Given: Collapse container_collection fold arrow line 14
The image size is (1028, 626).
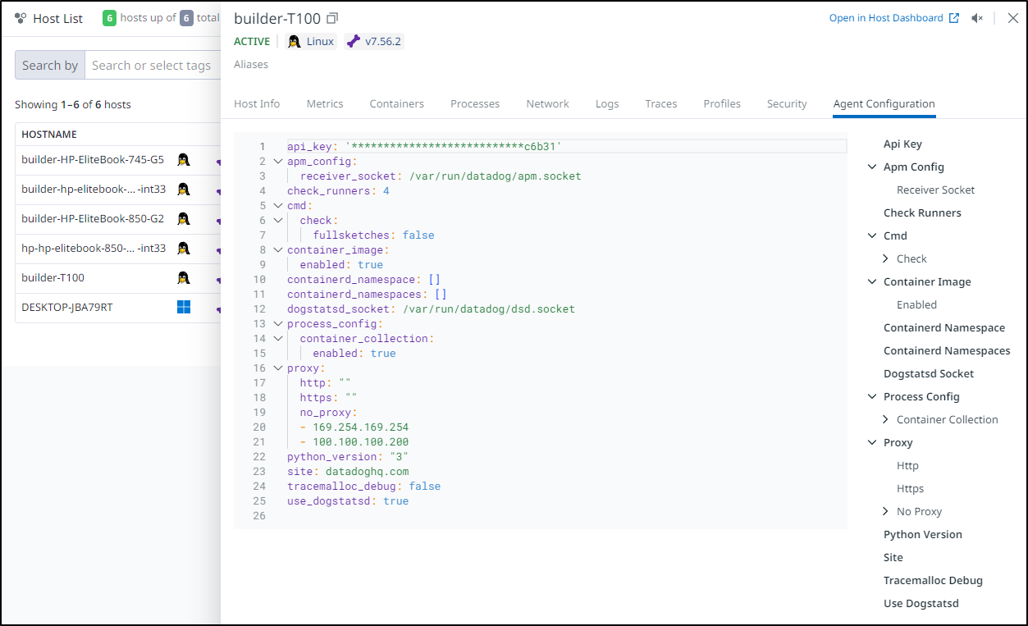Looking at the screenshot, I should click(277, 339).
